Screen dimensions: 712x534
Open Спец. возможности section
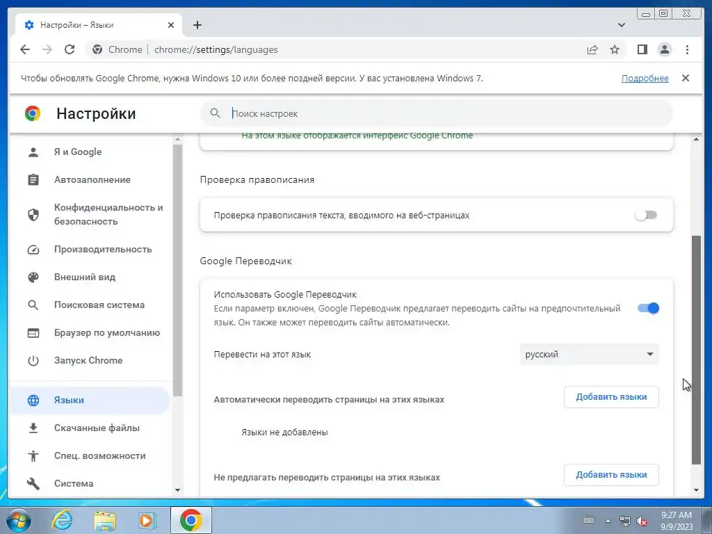[90, 455]
